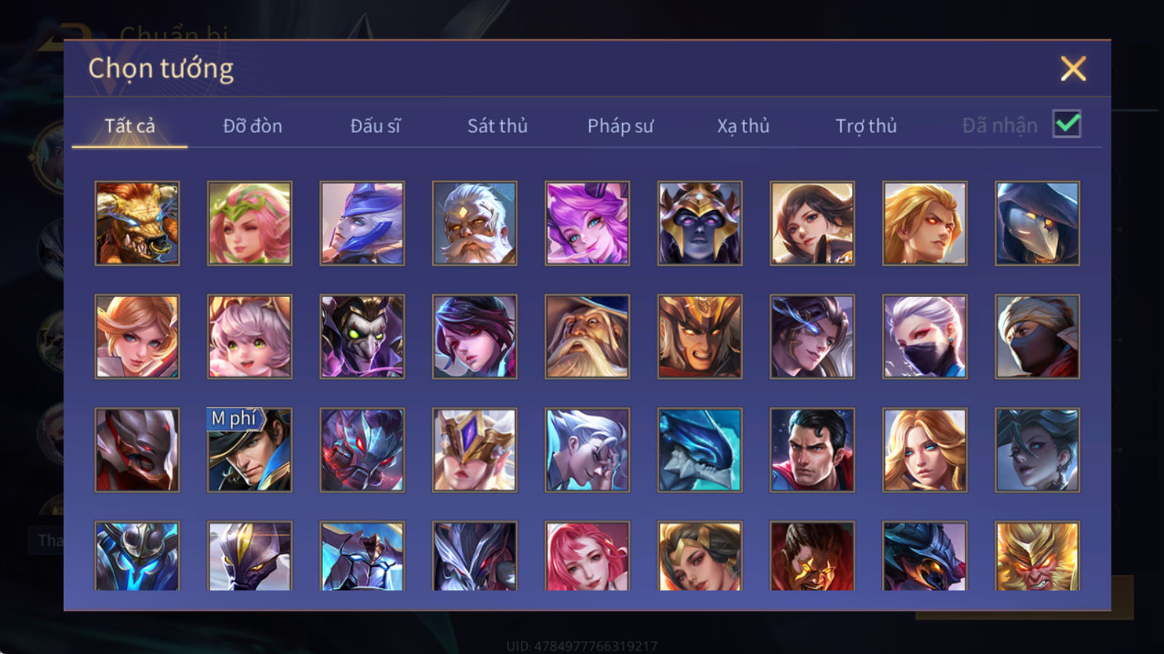Go to the 'Đấu sĩ' tab
1164x654 pixels.
pyautogui.click(x=375, y=126)
